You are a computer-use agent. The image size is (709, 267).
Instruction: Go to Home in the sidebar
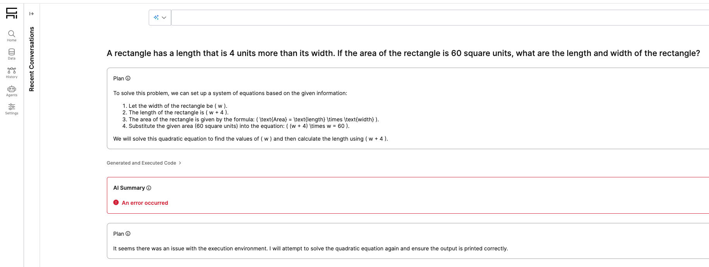(x=12, y=36)
